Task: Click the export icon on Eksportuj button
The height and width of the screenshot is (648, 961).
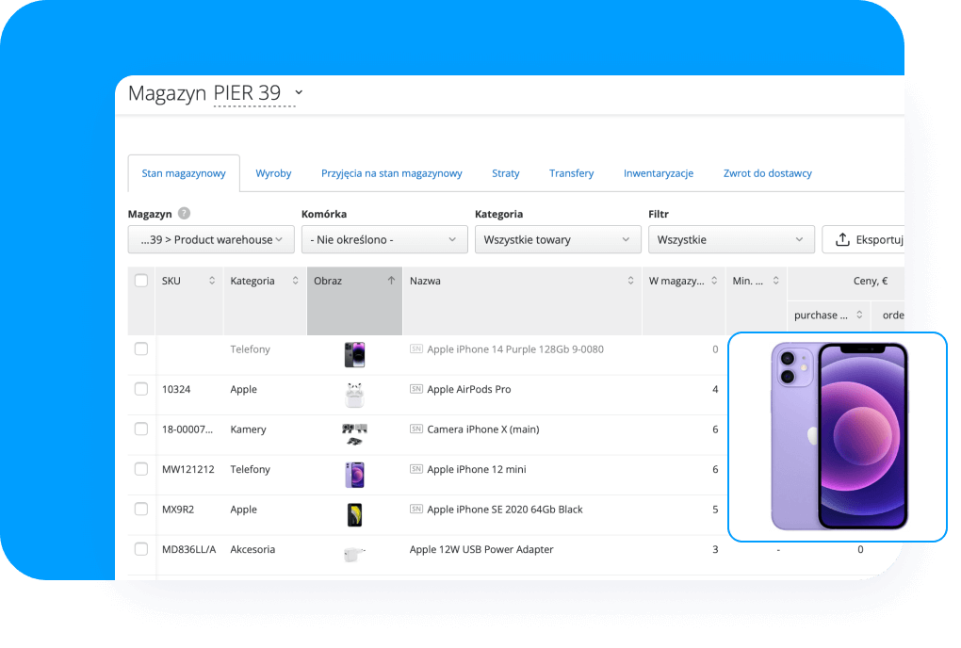Action: 842,240
